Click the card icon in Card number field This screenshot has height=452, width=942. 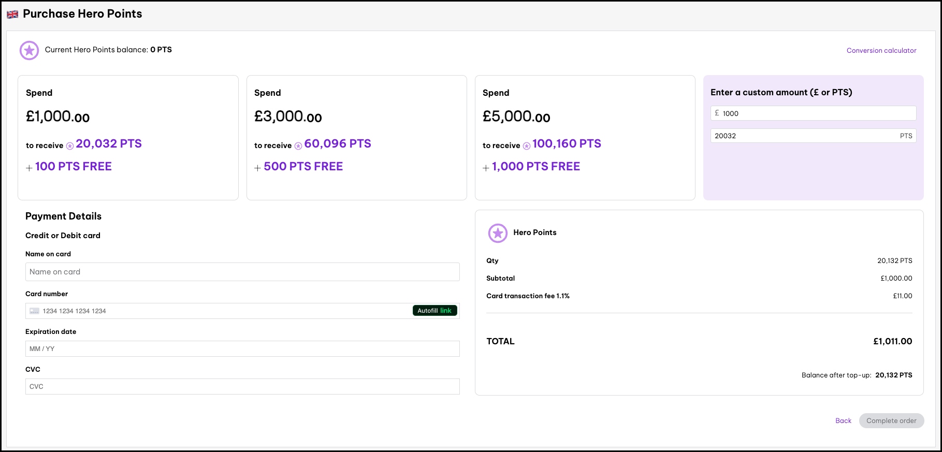[35, 311]
